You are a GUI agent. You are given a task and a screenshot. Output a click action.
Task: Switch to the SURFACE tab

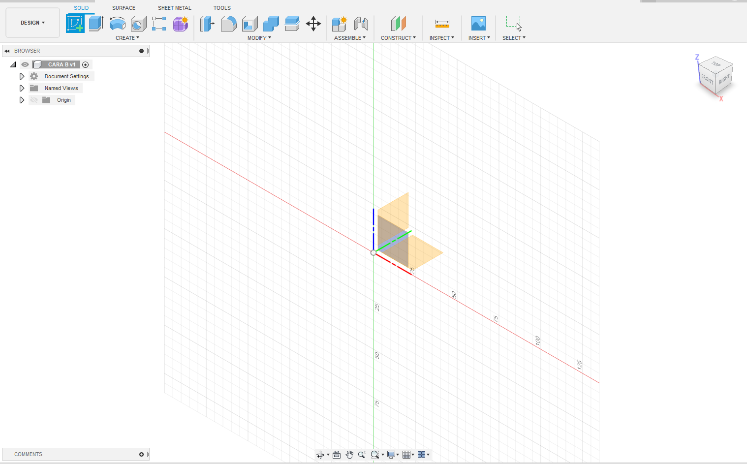pyautogui.click(x=124, y=8)
